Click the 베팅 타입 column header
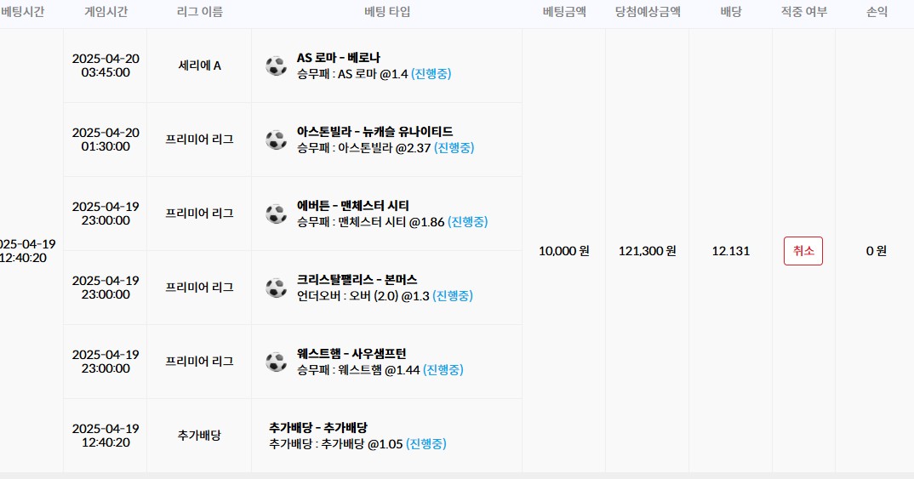 tap(386, 13)
